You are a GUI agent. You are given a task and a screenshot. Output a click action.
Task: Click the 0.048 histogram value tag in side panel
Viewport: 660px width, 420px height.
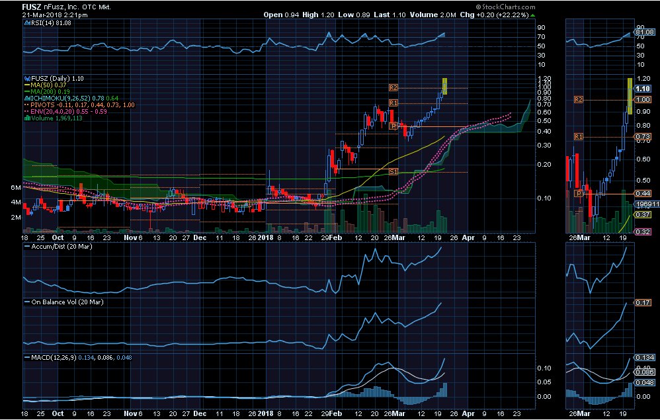pos(645,382)
